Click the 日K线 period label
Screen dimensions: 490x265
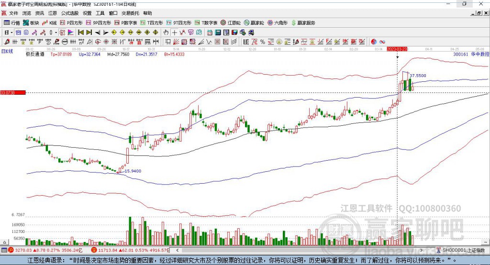7,51
